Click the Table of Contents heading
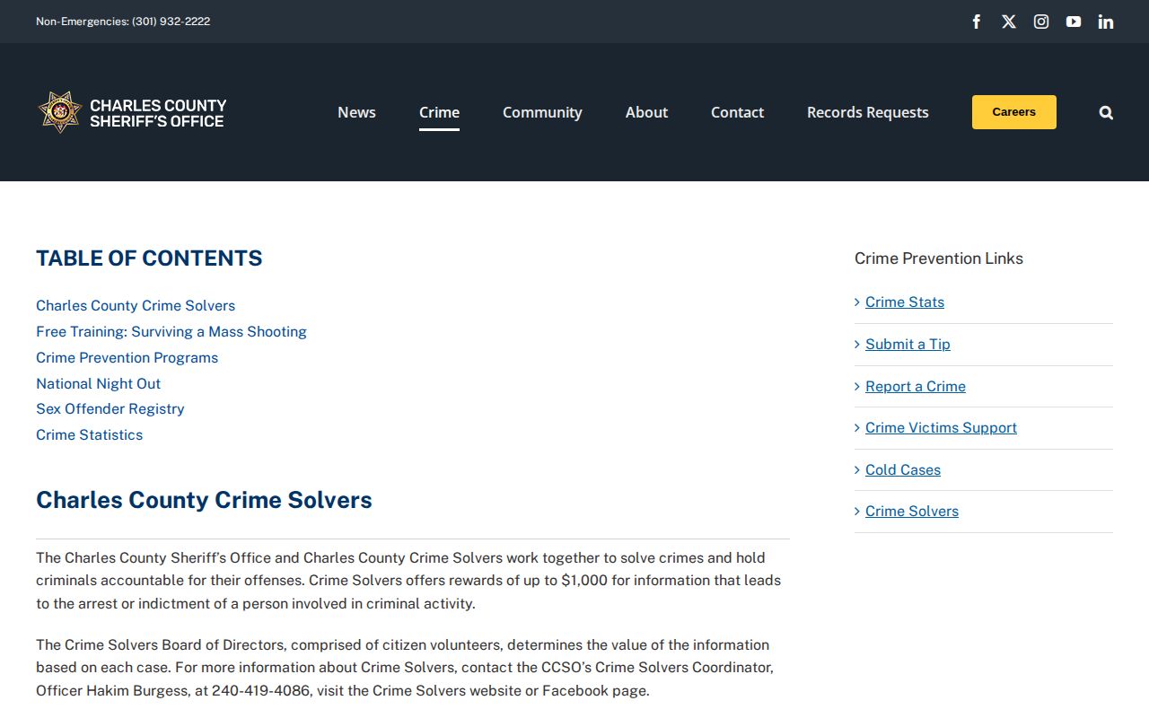The image size is (1149, 718). (x=149, y=258)
